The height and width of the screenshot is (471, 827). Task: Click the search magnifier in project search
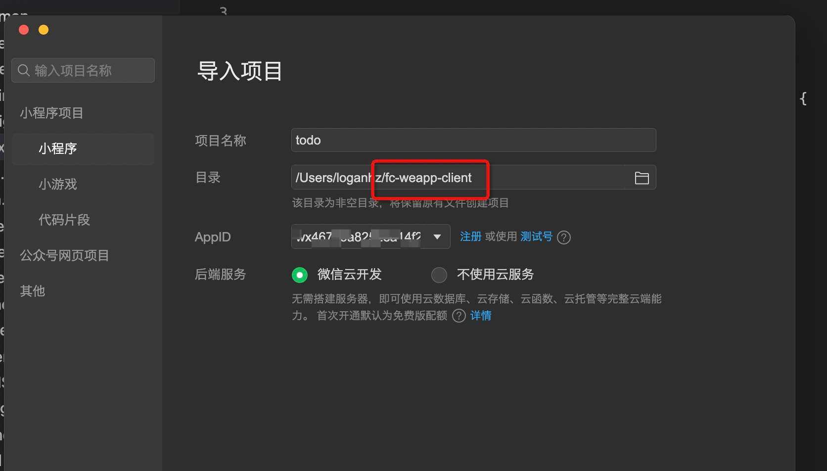[24, 70]
